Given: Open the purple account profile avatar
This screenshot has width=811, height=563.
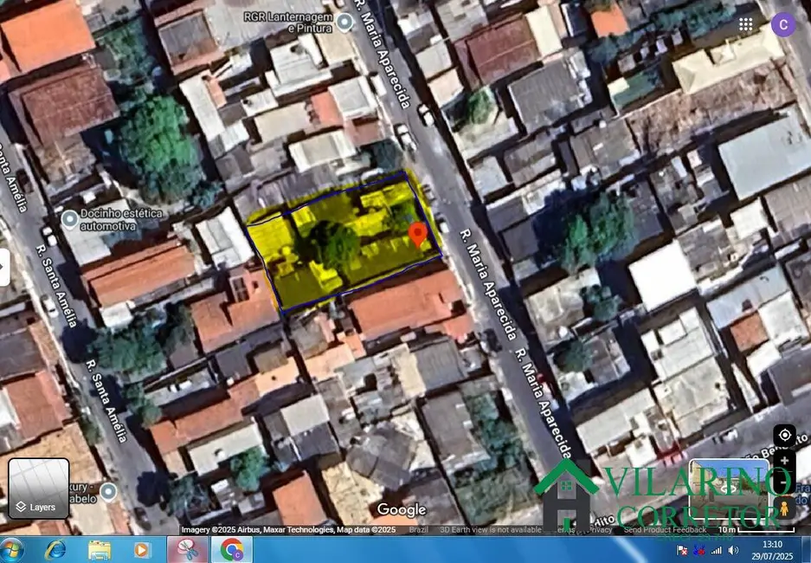Looking at the screenshot, I should point(784,24).
